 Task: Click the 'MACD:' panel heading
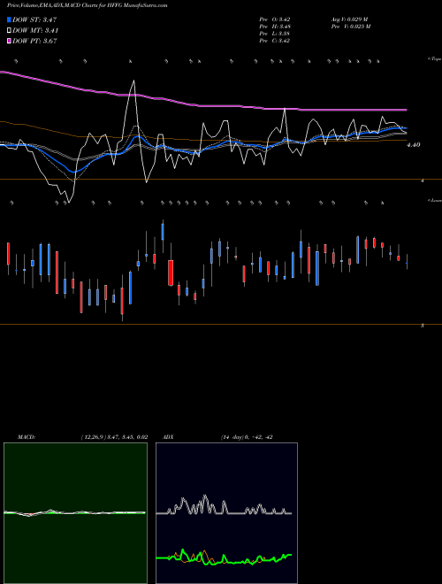pos(27,437)
